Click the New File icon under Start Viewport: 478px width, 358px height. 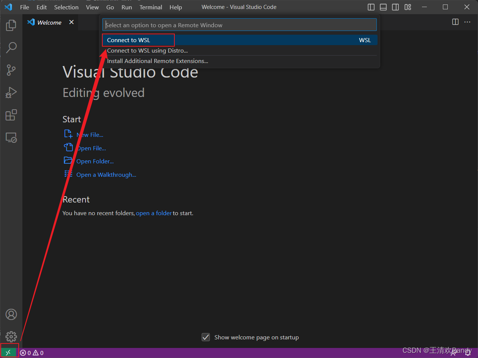pyautogui.click(x=68, y=134)
